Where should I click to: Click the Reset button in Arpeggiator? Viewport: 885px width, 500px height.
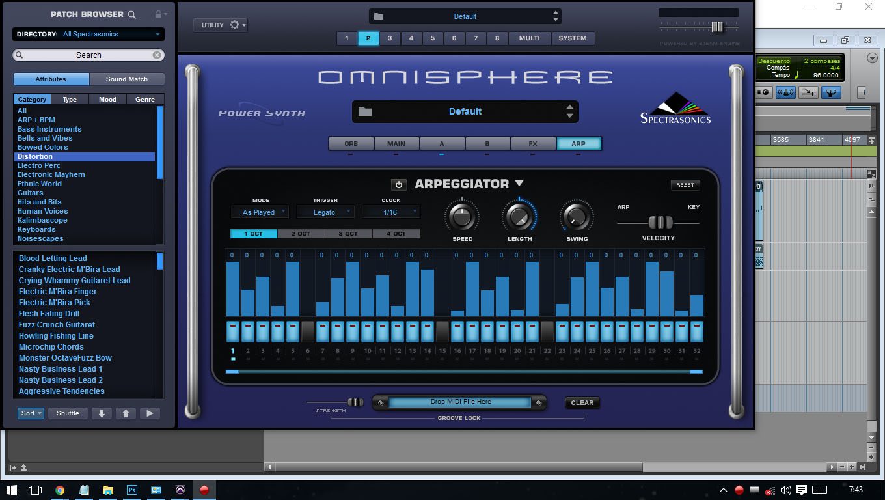(685, 185)
